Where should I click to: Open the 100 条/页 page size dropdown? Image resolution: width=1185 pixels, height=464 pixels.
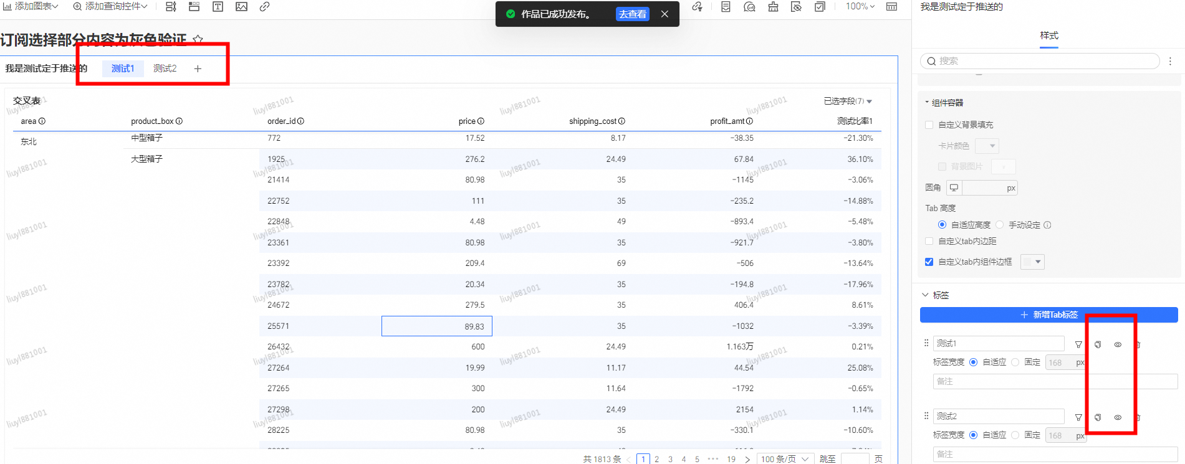coord(784,459)
